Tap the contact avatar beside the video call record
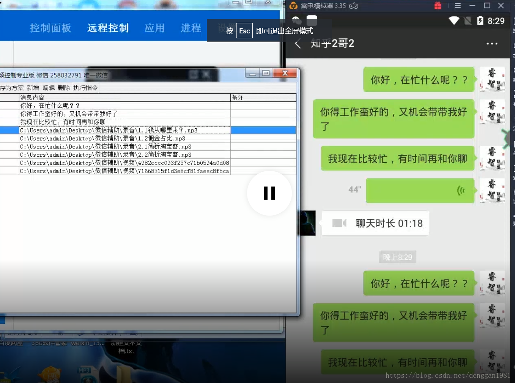The width and height of the screenshot is (515, 383). point(307,223)
